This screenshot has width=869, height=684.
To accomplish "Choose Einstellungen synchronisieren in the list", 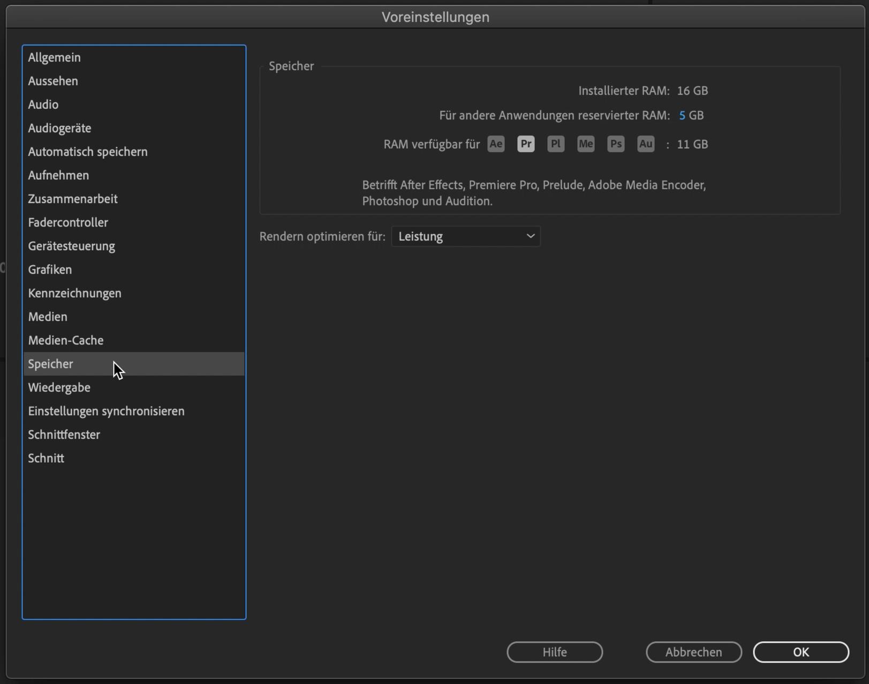I will pos(106,411).
